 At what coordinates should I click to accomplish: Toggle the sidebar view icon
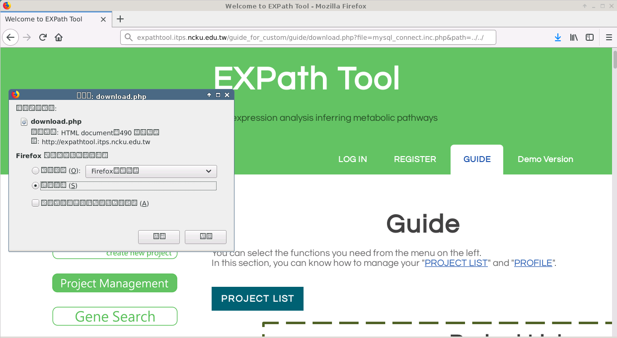click(590, 37)
